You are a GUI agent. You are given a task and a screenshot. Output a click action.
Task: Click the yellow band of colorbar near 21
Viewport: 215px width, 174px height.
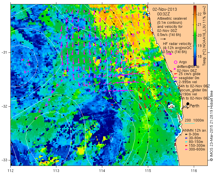195,25
